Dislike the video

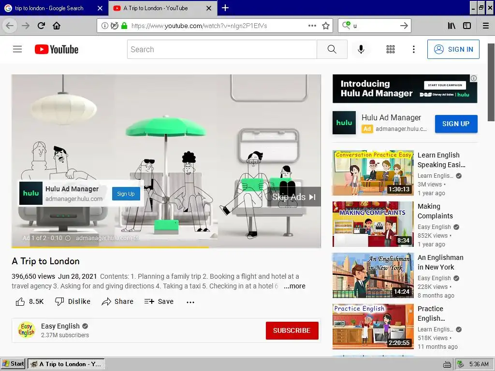tap(73, 301)
